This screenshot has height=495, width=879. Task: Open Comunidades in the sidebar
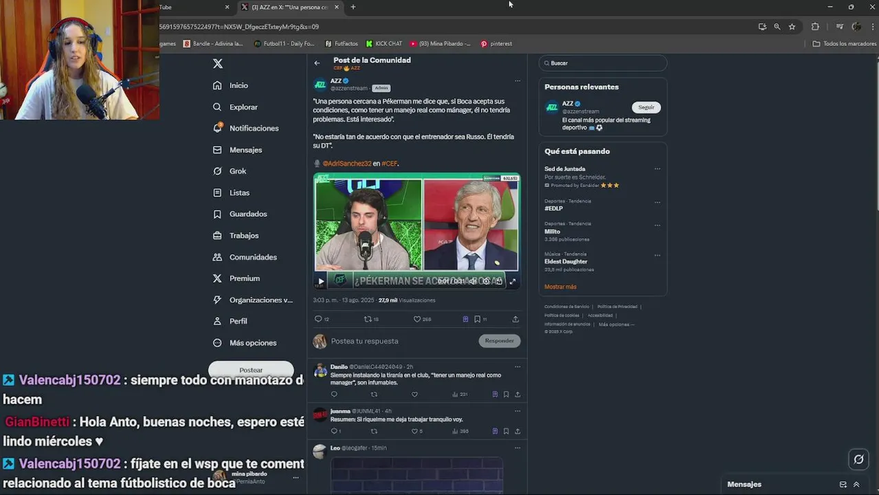(x=245, y=257)
